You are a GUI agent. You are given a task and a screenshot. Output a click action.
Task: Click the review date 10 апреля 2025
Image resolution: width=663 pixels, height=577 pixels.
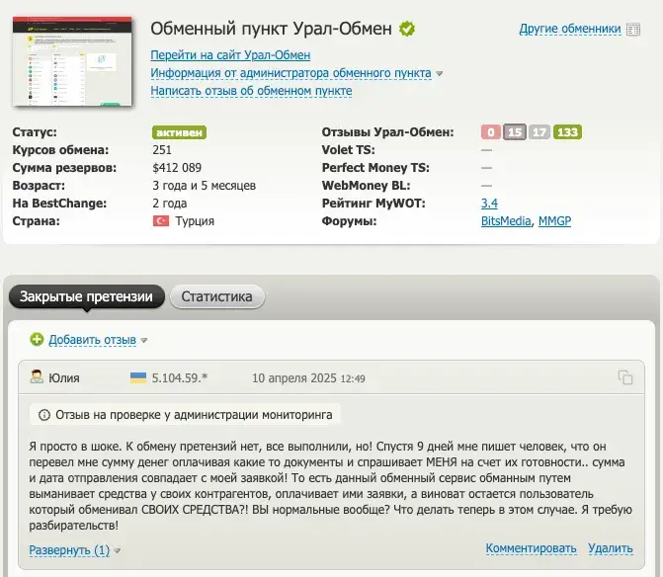294,377
